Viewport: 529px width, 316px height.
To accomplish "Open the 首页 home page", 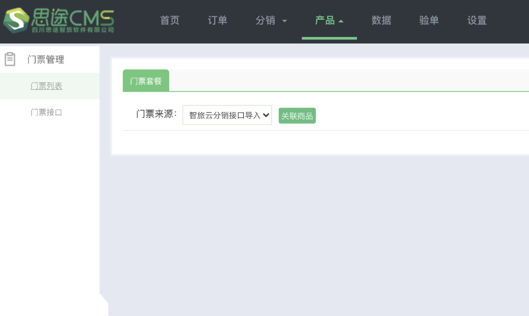I will click(x=170, y=20).
